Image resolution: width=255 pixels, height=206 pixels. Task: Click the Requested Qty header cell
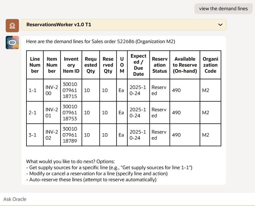(x=90, y=64)
